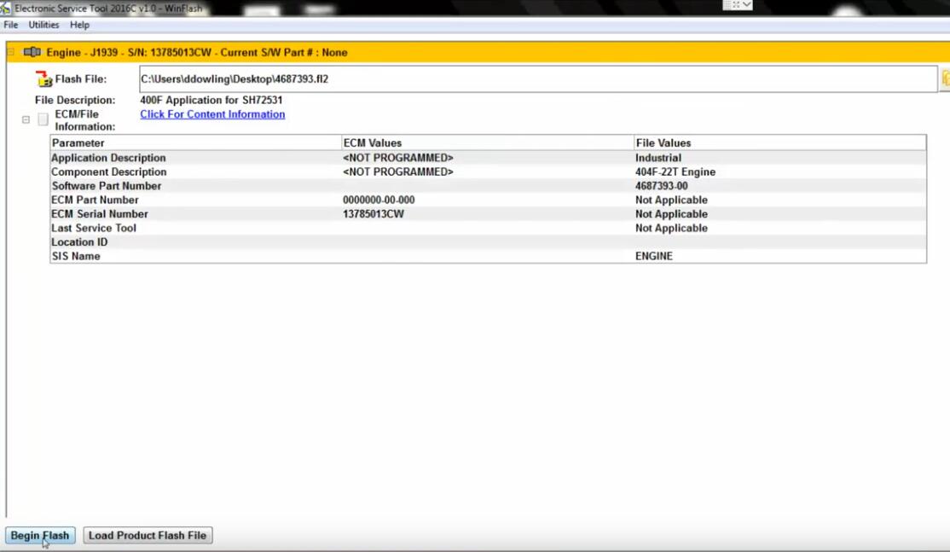Click the ECM Values column header
Viewport: 950px width, 552px height.
(488, 143)
